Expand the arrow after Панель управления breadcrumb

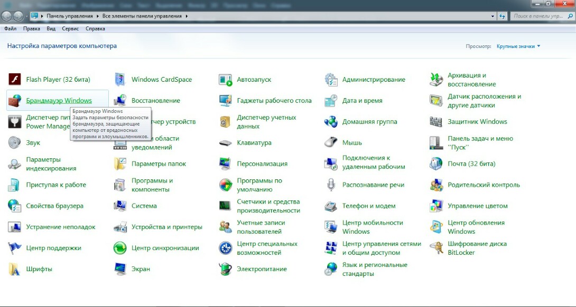(98, 16)
